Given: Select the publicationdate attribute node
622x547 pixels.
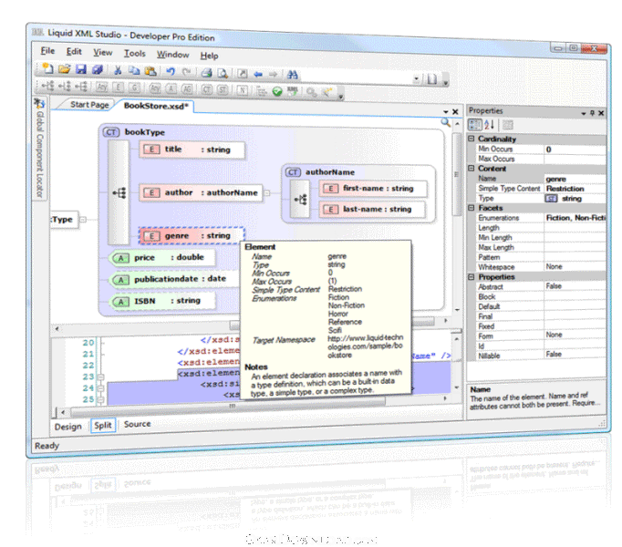Looking at the screenshot, I should (x=174, y=279).
